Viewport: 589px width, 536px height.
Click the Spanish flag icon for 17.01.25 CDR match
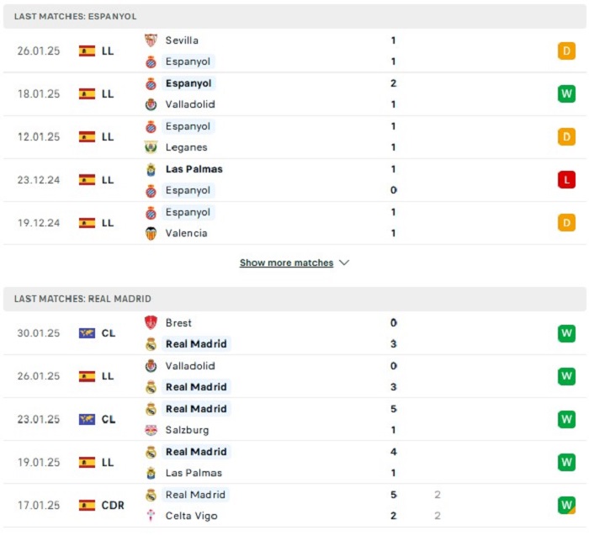pyautogui.click(x=87, y=505)
